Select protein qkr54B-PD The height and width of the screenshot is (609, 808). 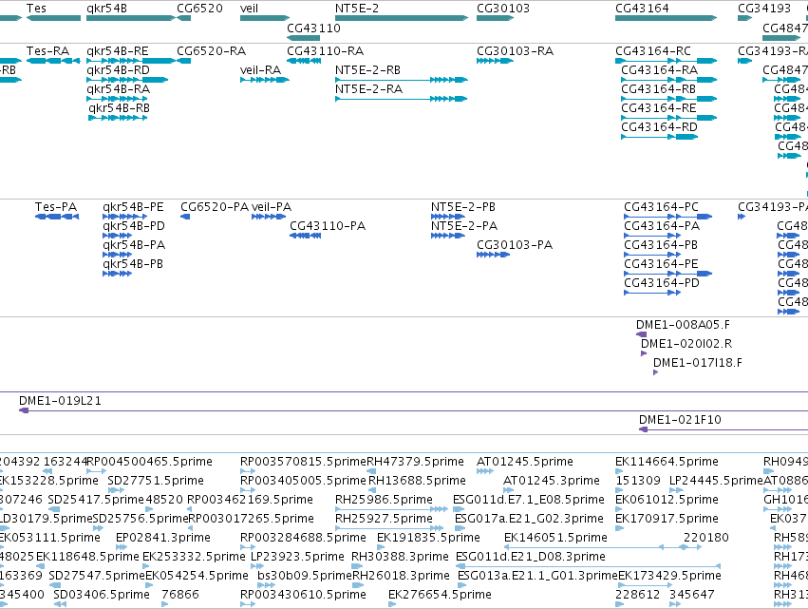click(118, 236)
